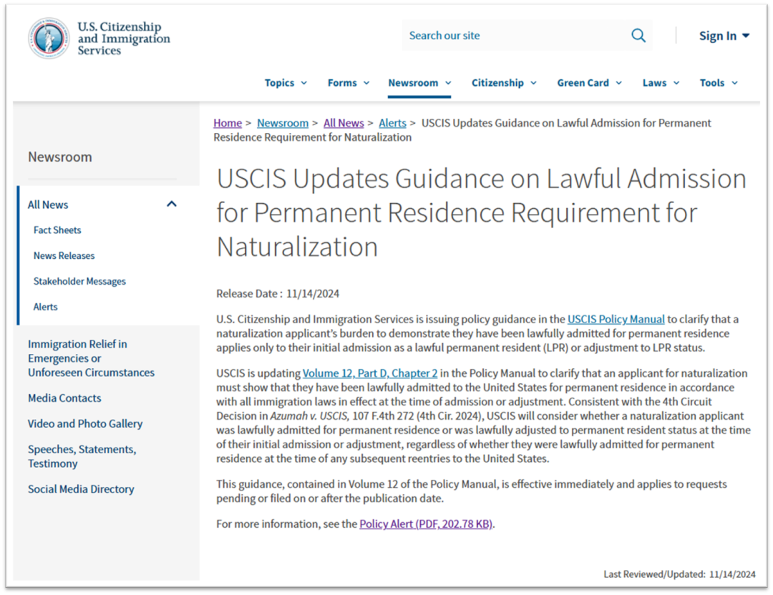The width and height of the screenshot is (773, 595).
Task: Open the Citizenship navigation menu
Action: pyautogui.click(x=504, y=83)
